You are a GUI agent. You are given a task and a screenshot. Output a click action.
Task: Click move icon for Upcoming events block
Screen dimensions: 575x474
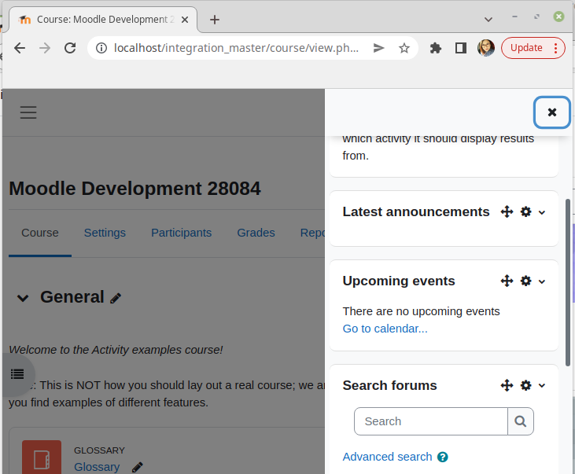click(x=507, y=281)
